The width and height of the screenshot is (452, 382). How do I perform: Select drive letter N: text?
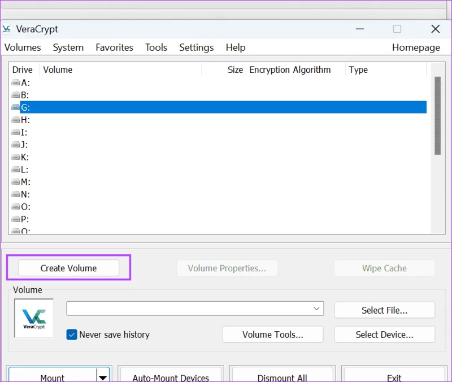tap(25, 194)
